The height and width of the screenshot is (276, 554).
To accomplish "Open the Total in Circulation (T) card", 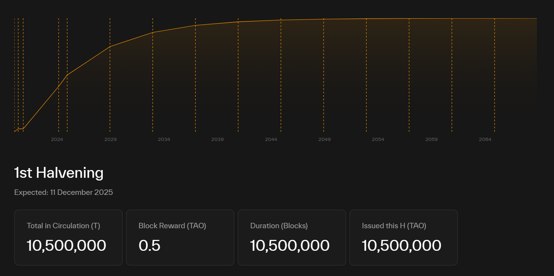I will [68, 238].
